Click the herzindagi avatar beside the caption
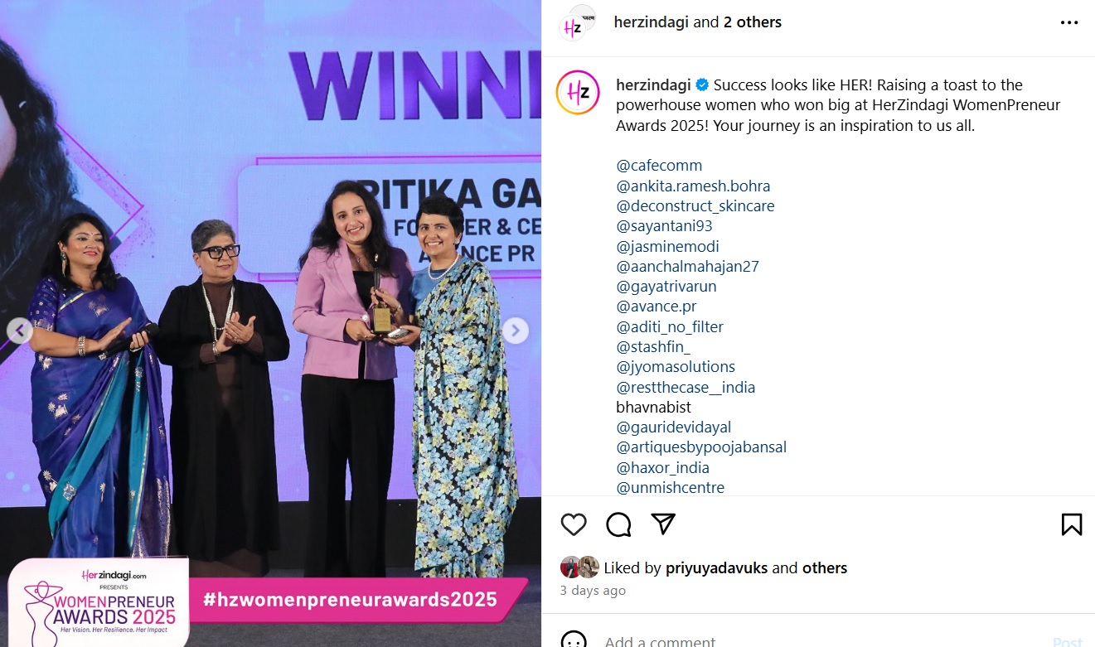 coord(578,92)
